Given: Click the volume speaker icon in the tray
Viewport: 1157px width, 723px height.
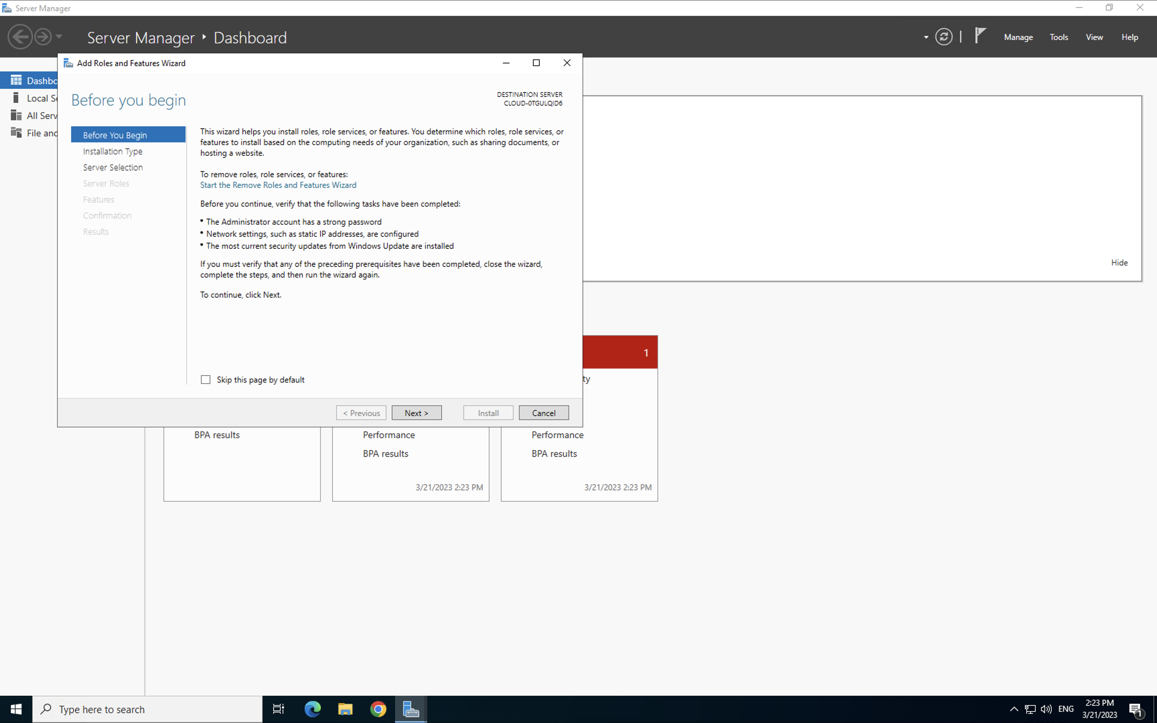Looking at the screenshot, I should point(1046,709).
